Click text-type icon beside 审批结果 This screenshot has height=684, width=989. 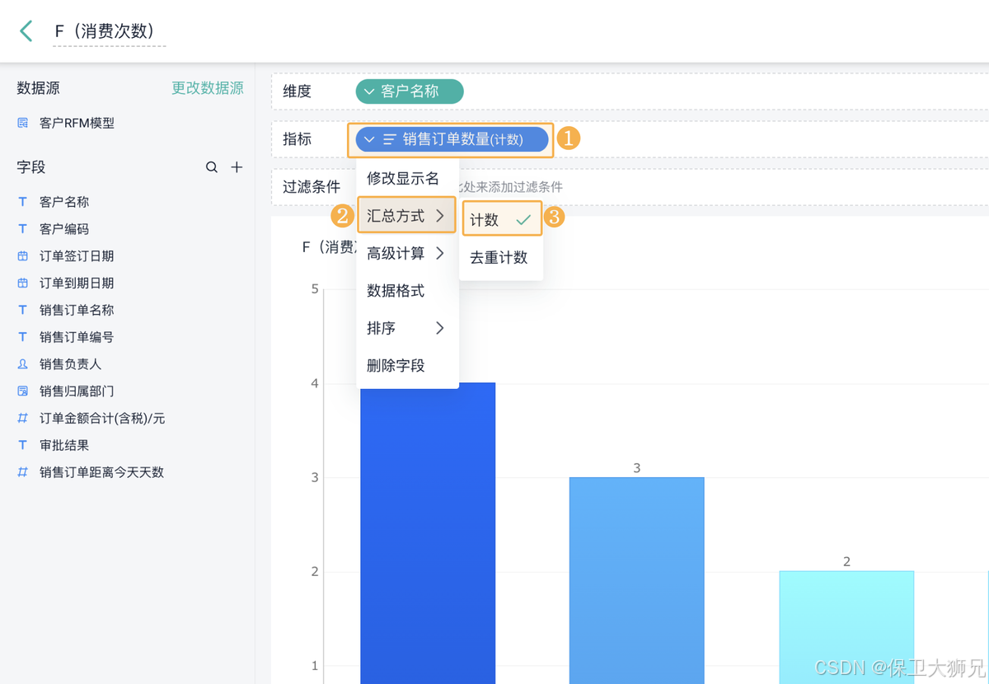point(23,445)
